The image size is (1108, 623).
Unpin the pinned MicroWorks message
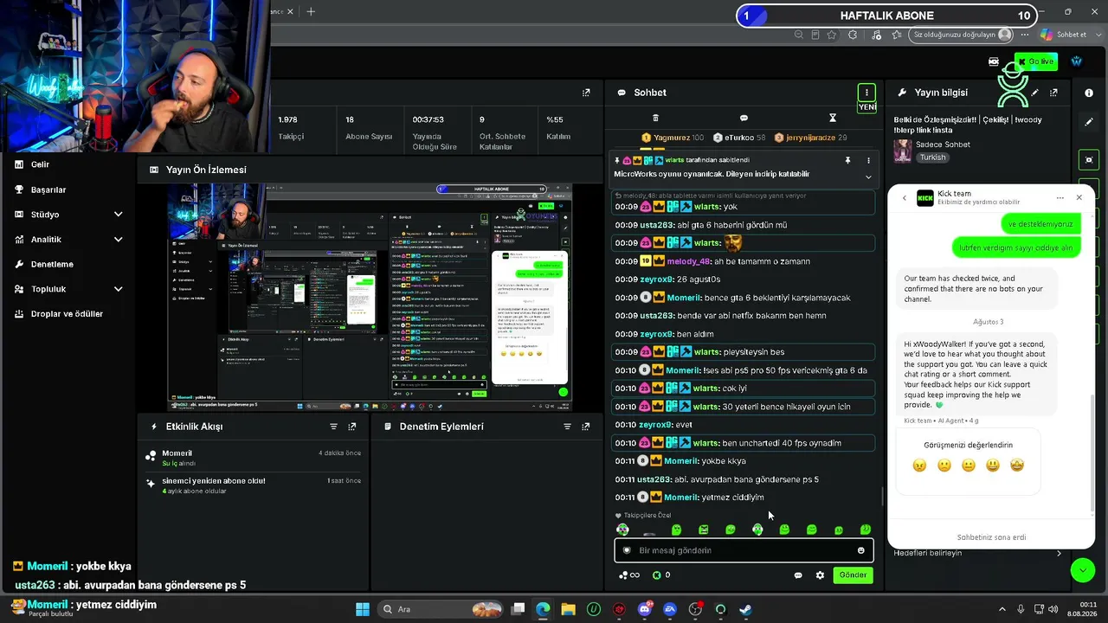(x=847, y=160)
